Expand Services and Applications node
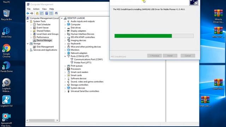 point(28,50)
